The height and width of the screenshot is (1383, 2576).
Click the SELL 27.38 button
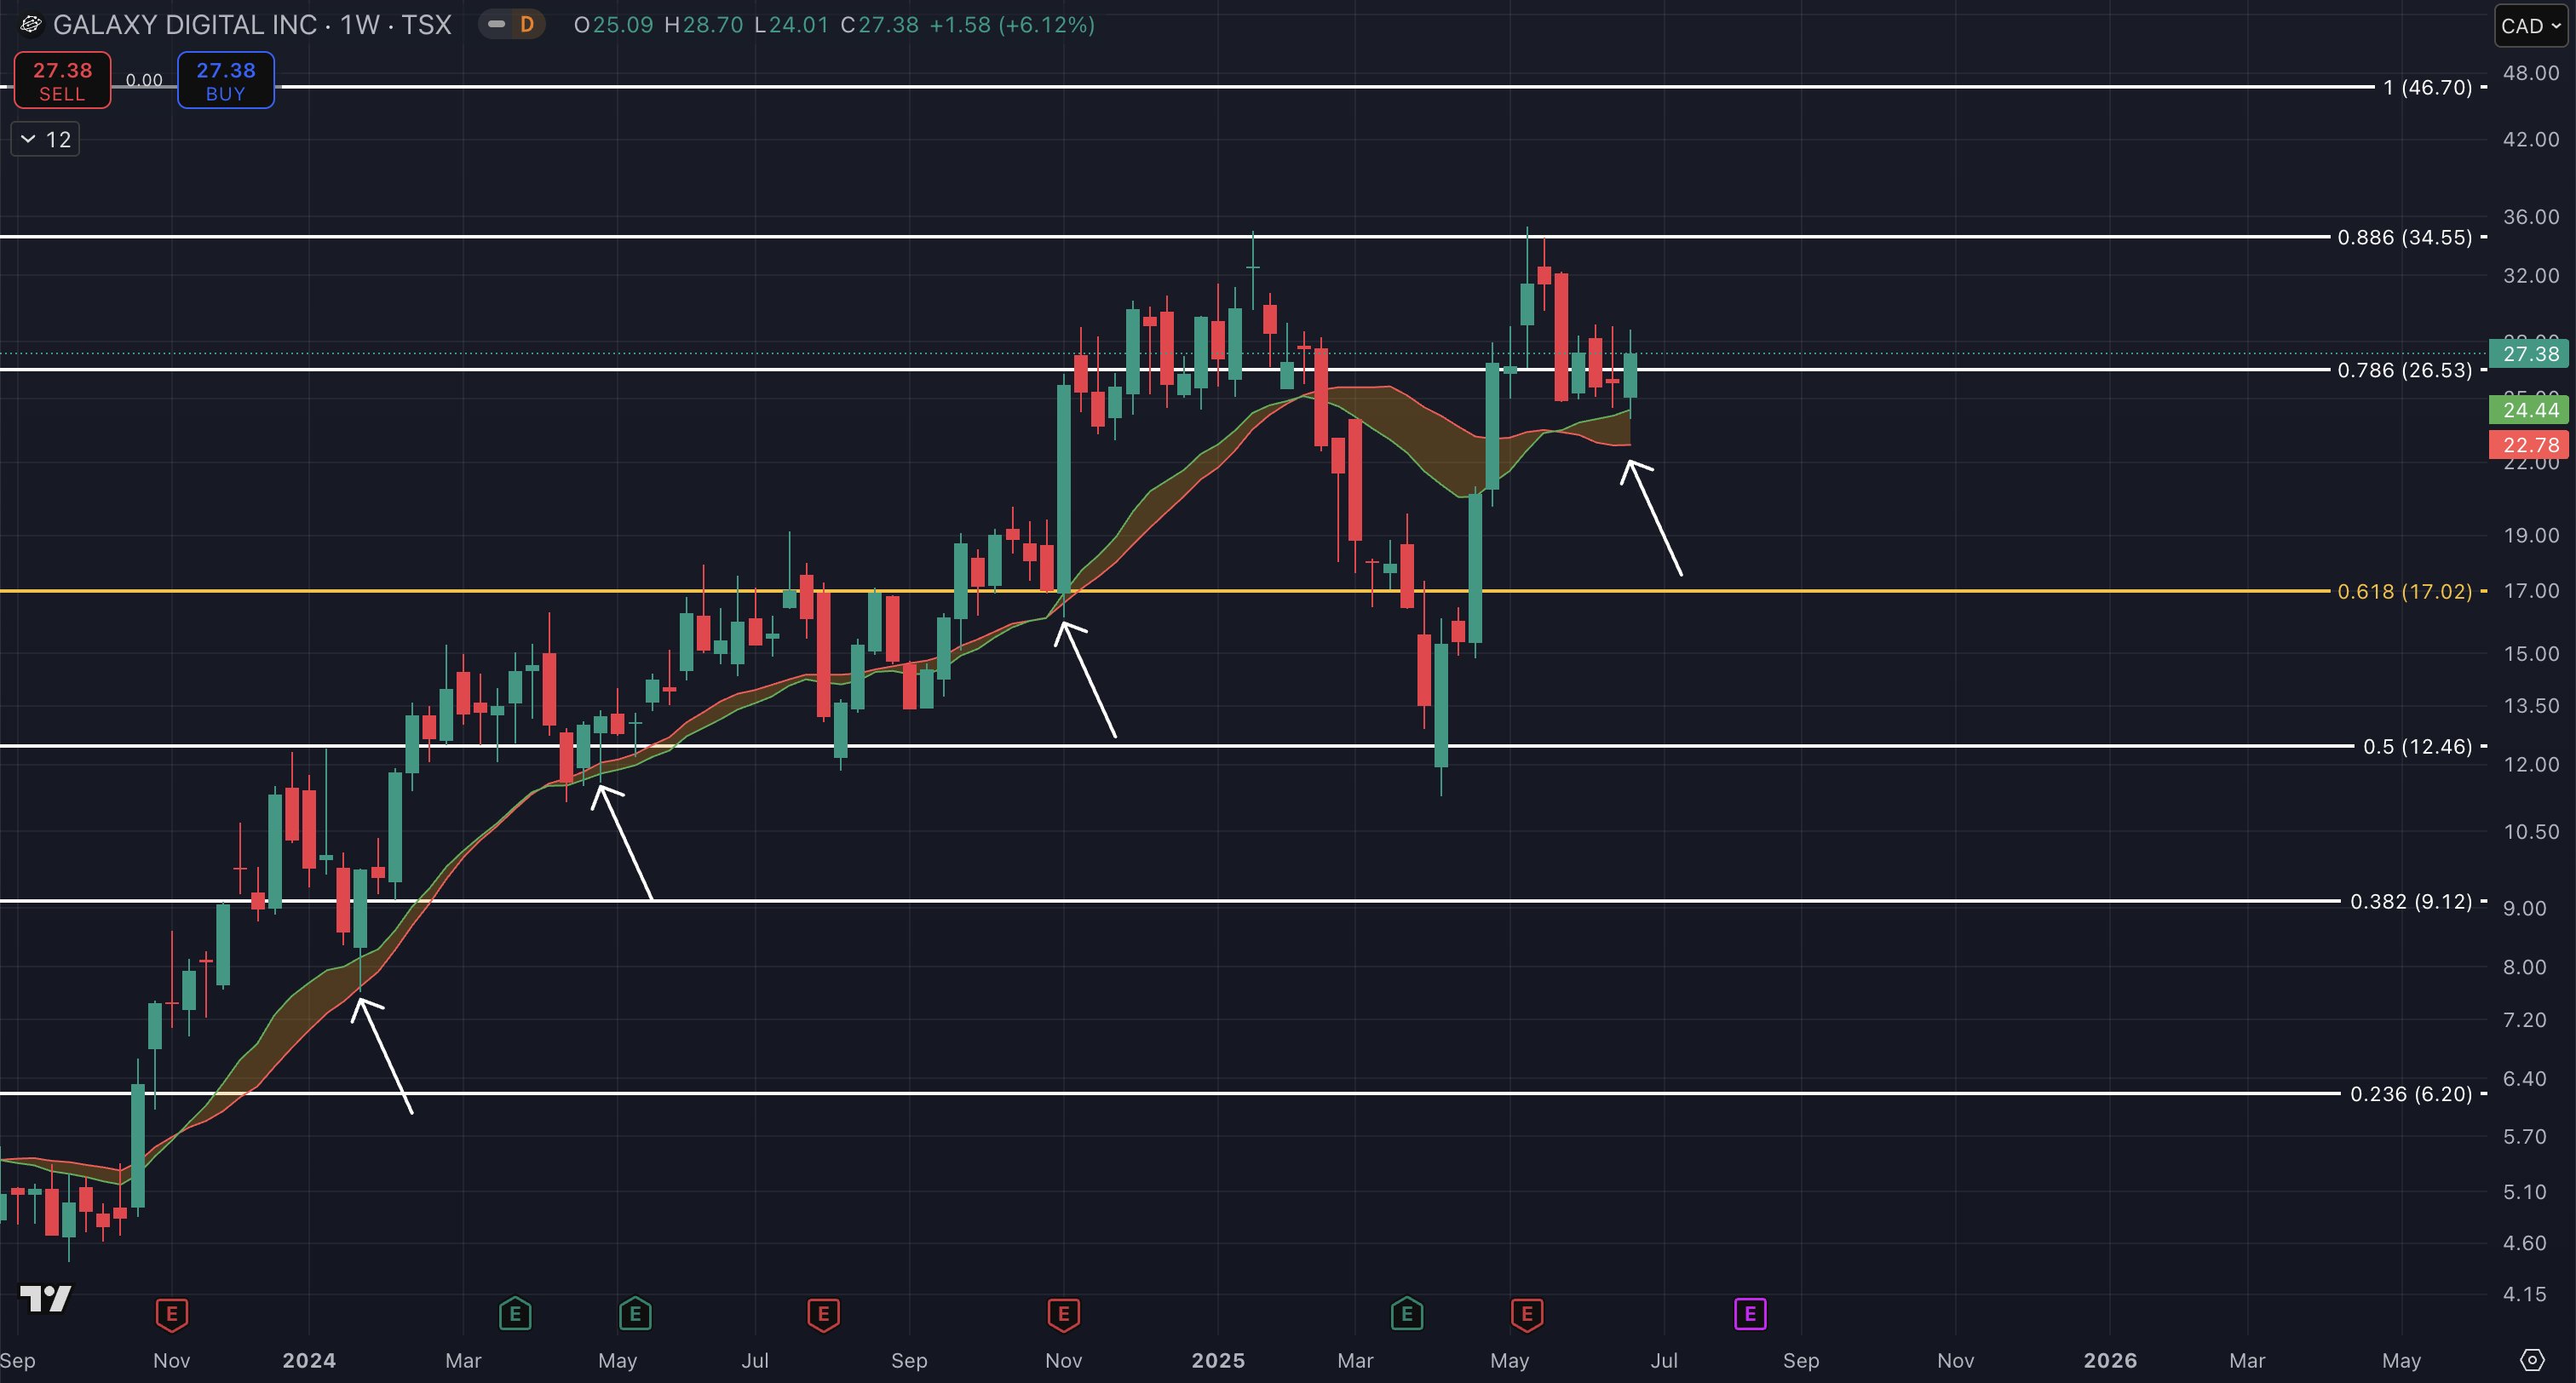(62, 81)
